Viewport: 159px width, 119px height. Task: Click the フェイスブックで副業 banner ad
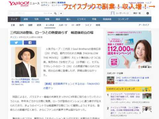(109, 7)
